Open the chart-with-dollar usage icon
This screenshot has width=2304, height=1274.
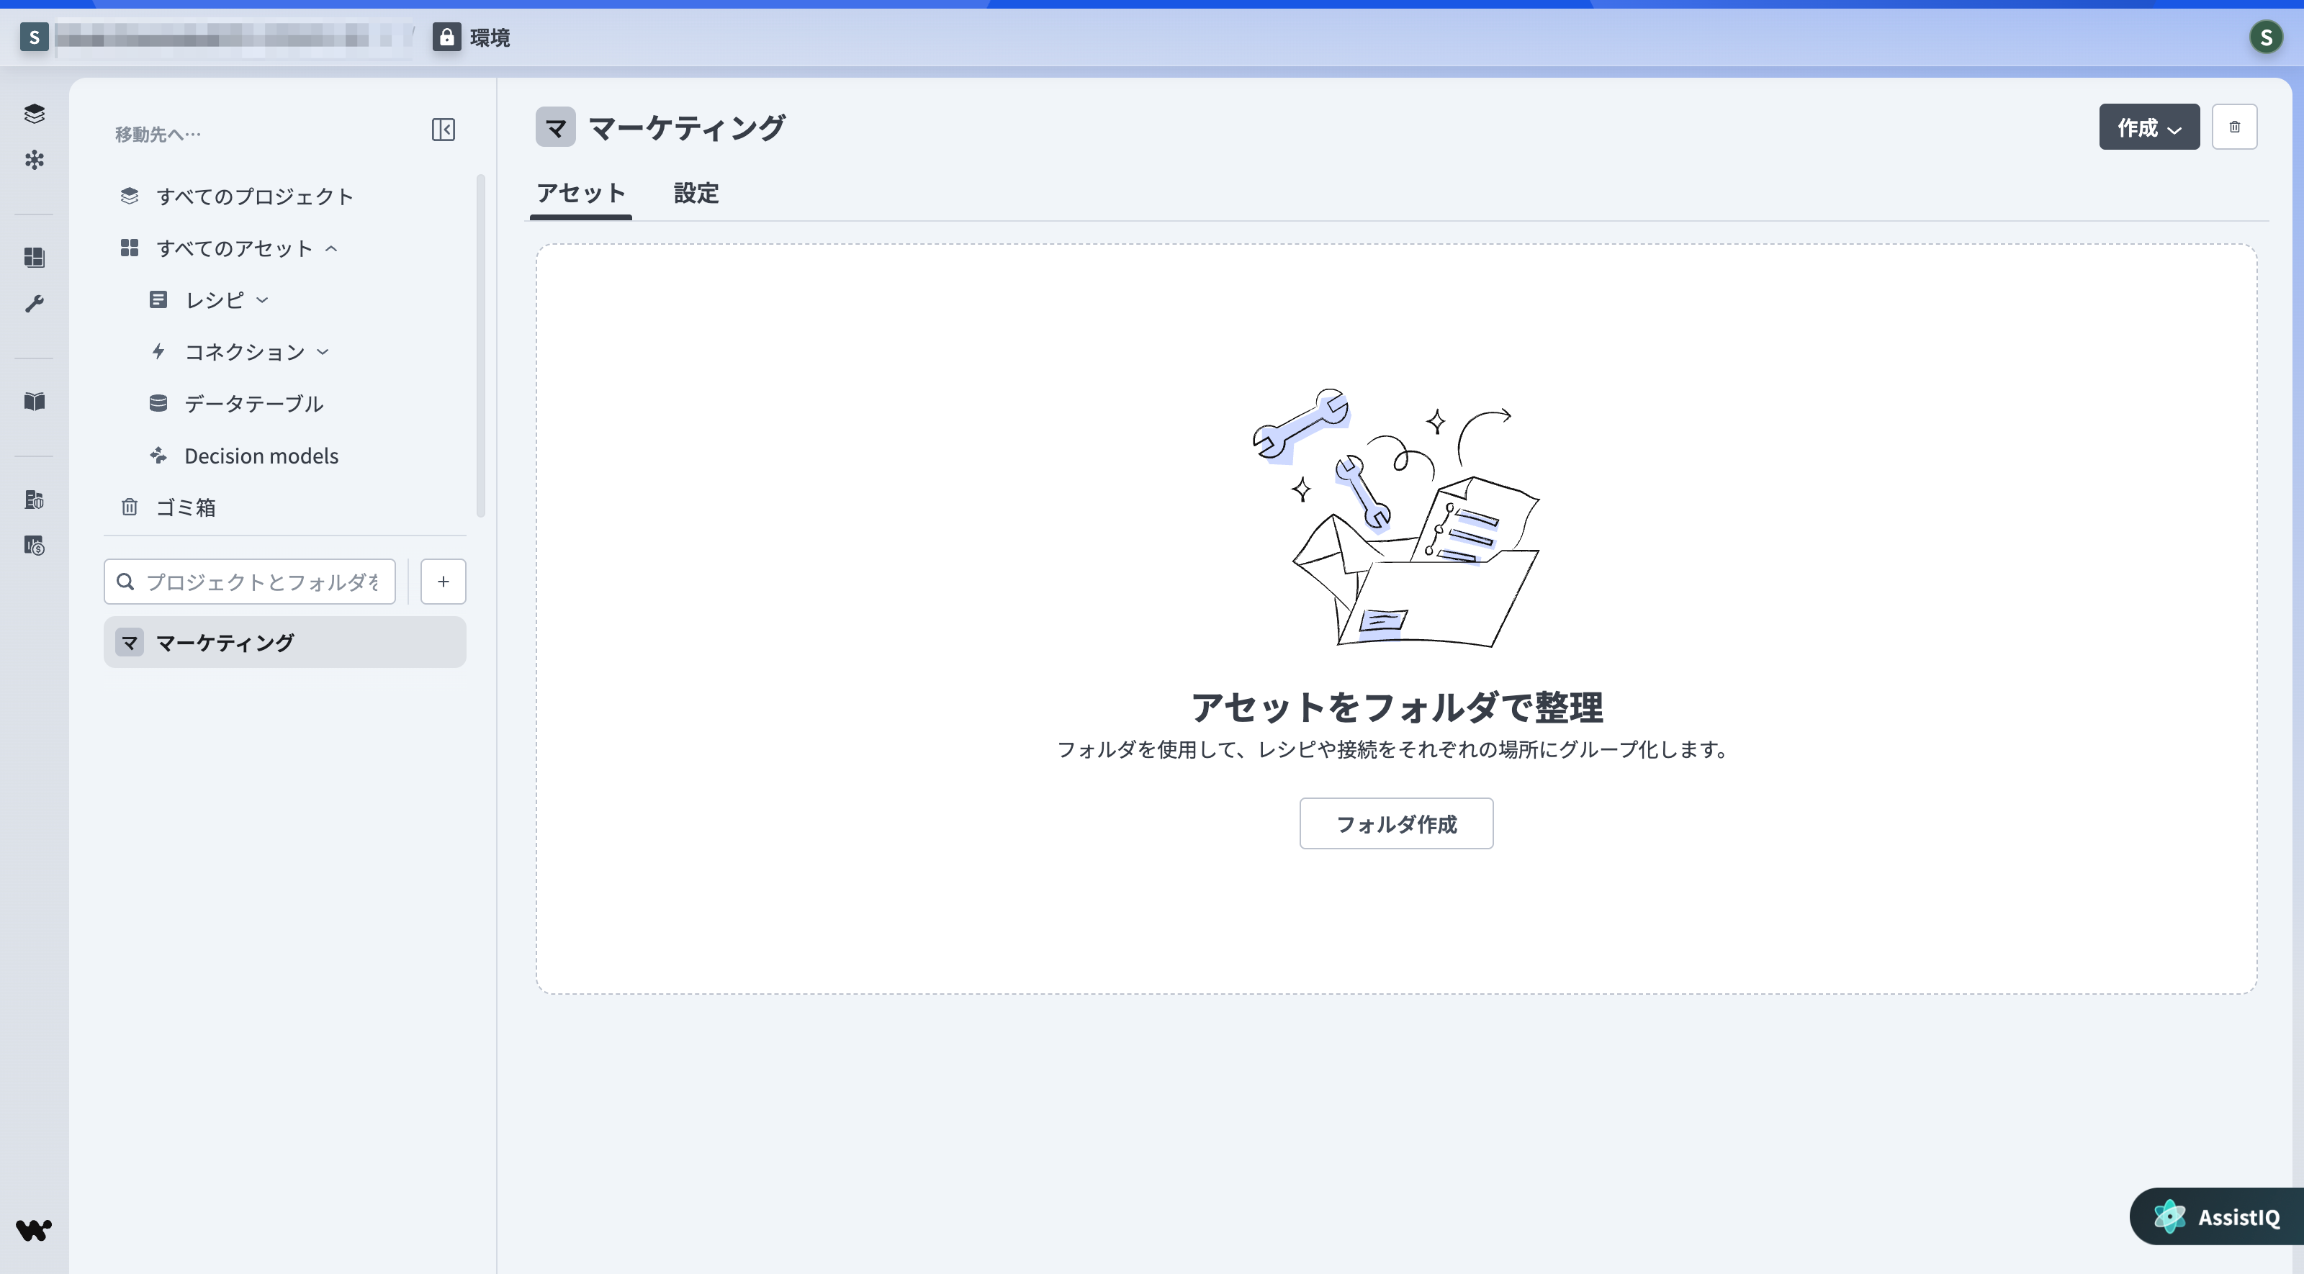click(x=34, y=546)
